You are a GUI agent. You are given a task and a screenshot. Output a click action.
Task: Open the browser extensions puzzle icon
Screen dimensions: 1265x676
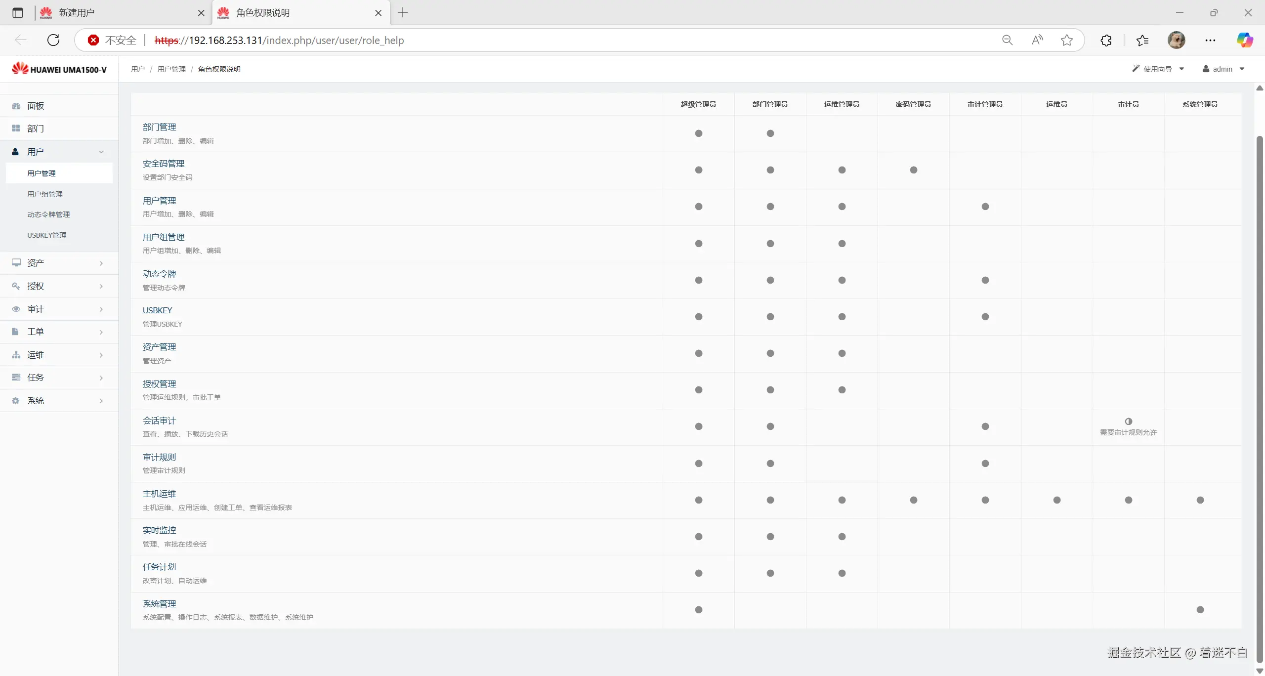coord(1106,40)
